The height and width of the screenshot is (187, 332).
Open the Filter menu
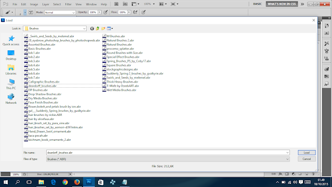tap(68, 4)
